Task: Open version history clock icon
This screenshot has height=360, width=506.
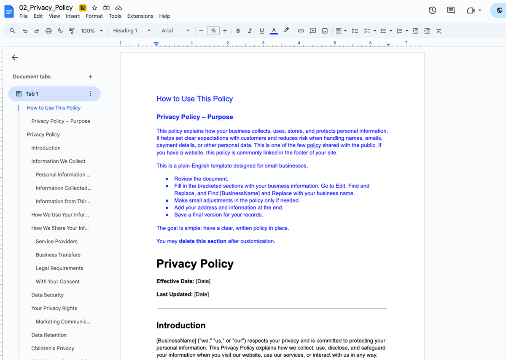Action: (x=432, y=11)
